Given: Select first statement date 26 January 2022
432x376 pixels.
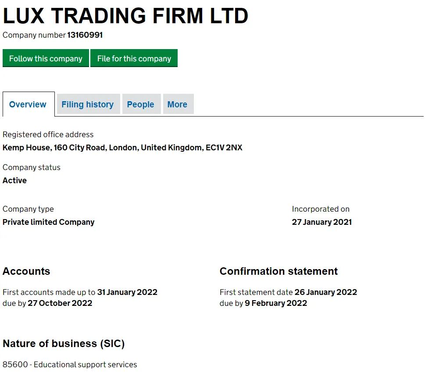Looking at the screenshot, I should click(326, 292).
